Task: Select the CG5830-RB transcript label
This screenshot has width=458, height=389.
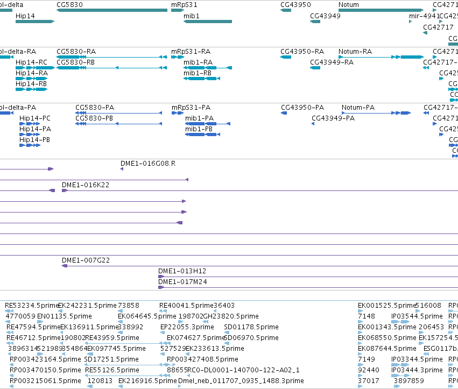Action: coord(76,62)
